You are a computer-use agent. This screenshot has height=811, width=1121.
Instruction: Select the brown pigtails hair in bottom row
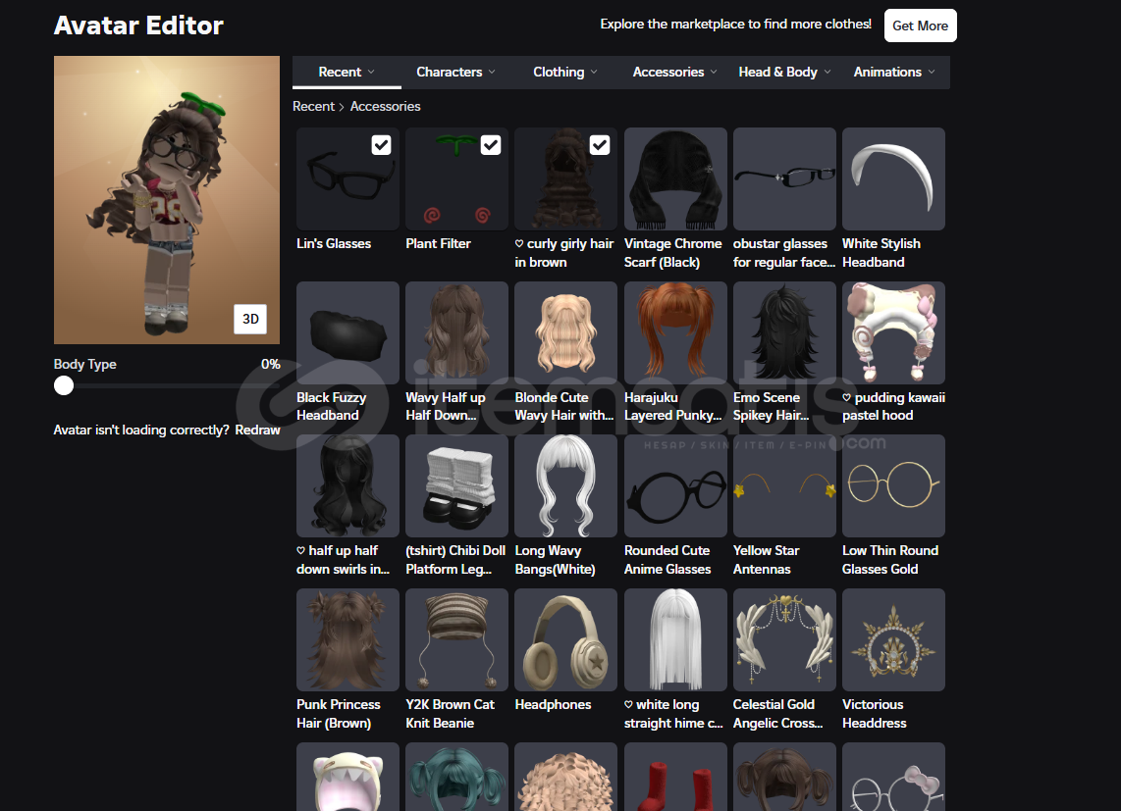784,777
